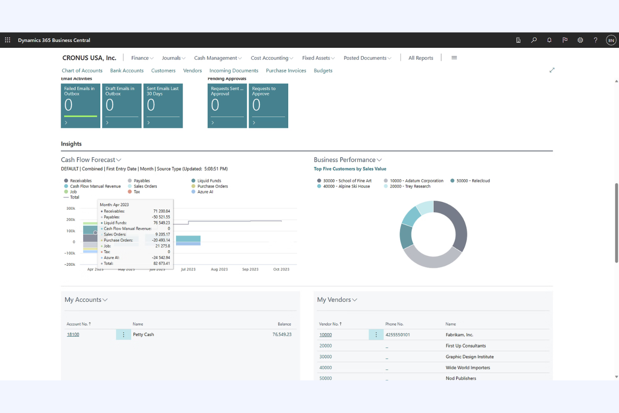Screen dimensions: 619x413
Task: Open Top Five Customers by Sales Value report
Action: pyautogui.click(x=350, y=169)
